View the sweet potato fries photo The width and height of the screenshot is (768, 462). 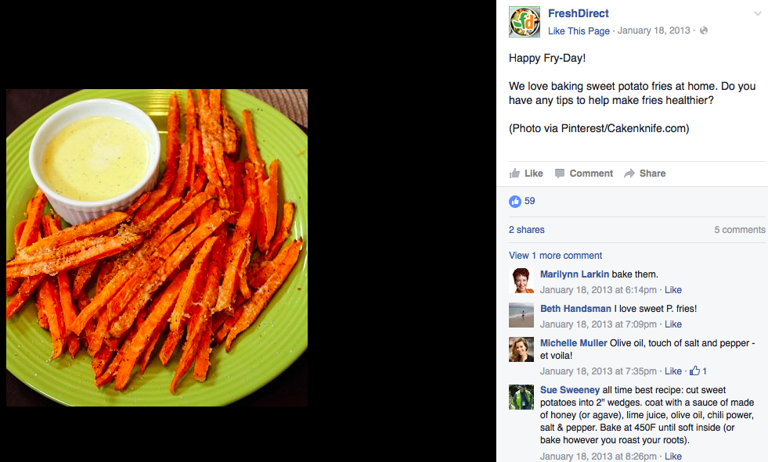coord(157,247)
